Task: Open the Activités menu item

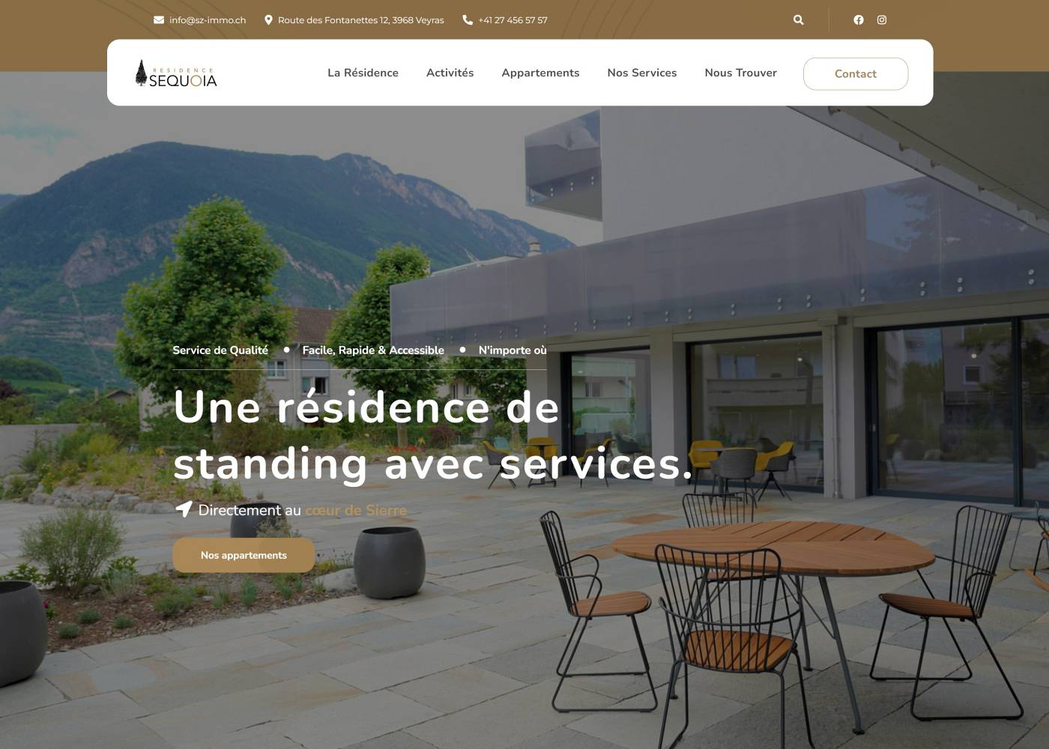Action: tap(450, 73)
